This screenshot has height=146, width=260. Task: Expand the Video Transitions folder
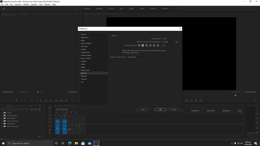tap(2, 126)
